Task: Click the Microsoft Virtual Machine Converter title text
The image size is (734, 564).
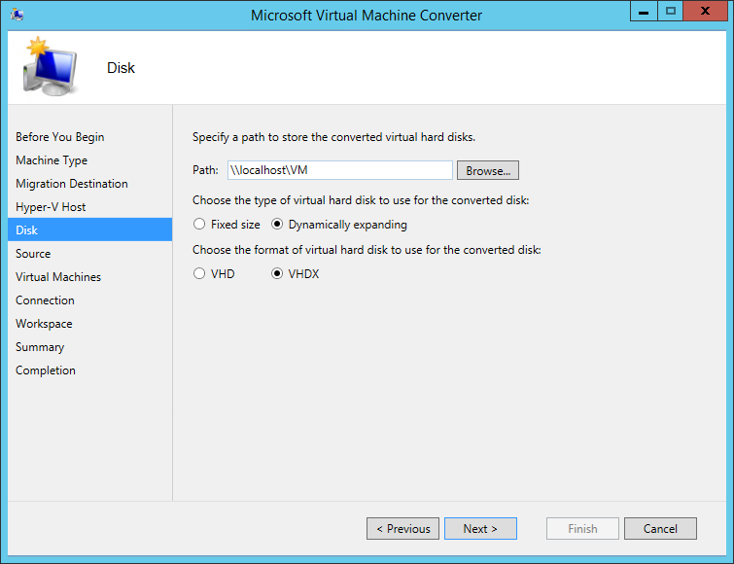Action: click(367, 16)
